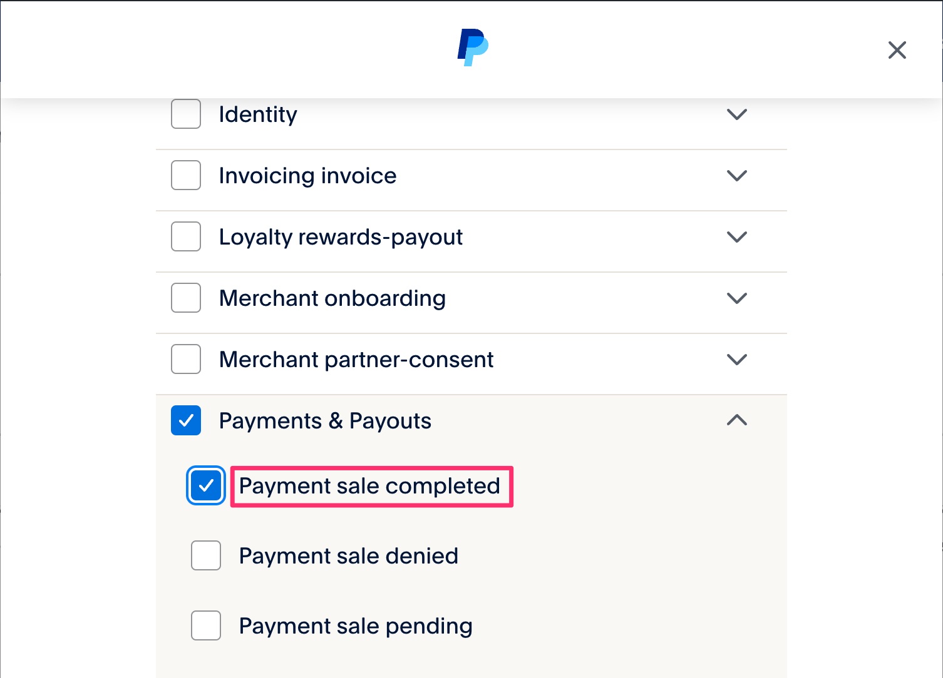Enable Merchant onboarding events
The height and width of the screenshot is (678, 943).
point(185,298)
